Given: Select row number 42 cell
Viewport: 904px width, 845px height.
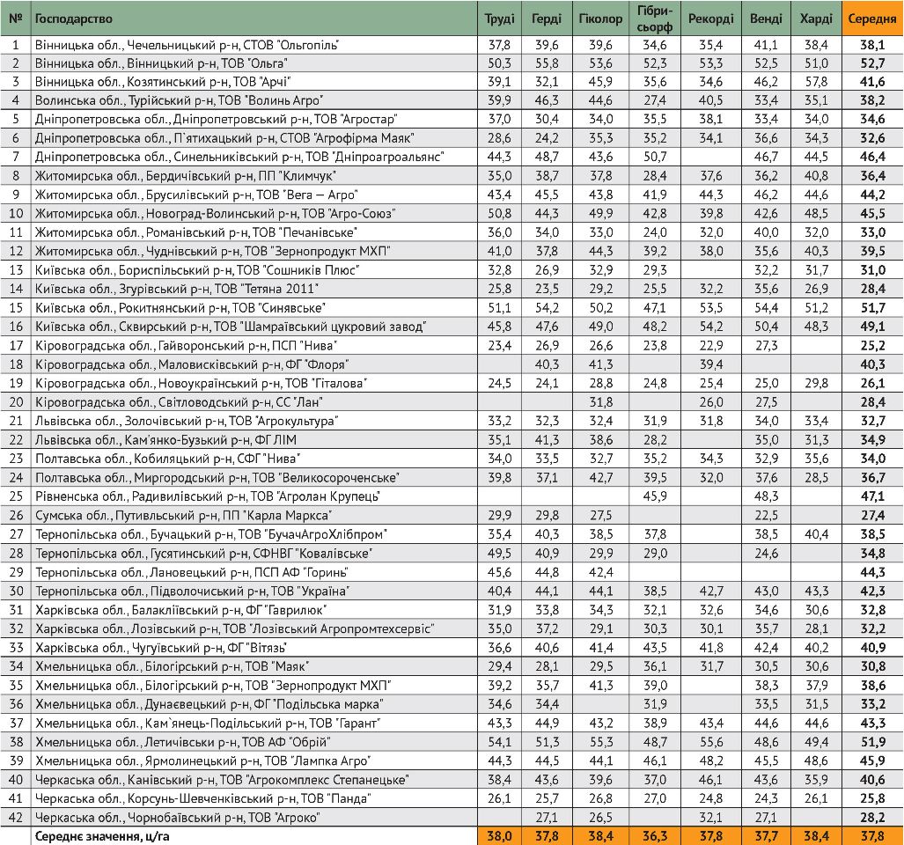Looking at the screenshot, I should 15,818.
